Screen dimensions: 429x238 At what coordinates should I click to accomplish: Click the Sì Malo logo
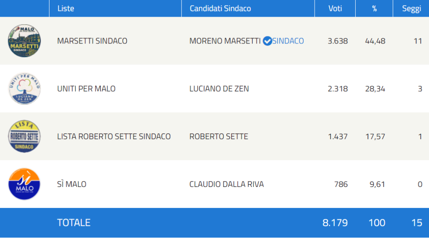[x=24, y=184]
